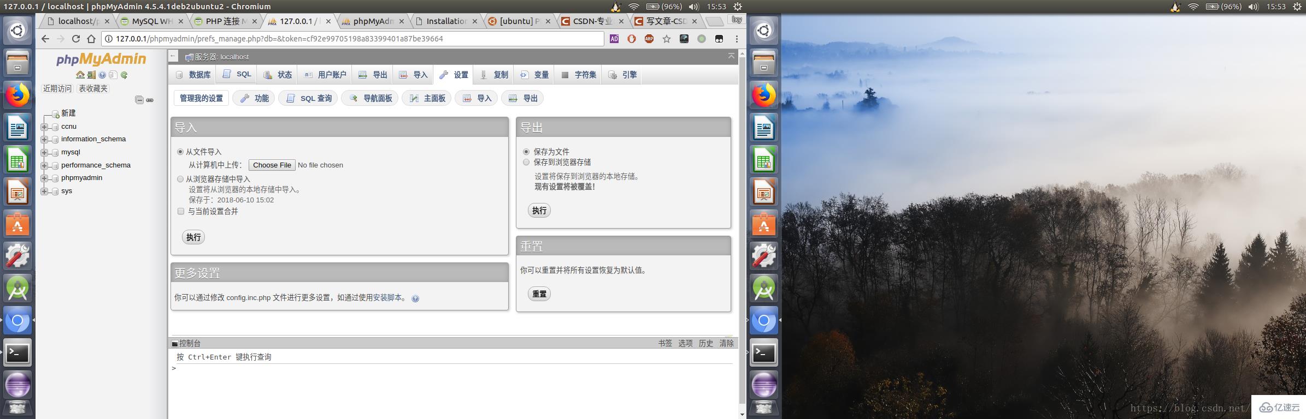Expand the mysql database node
The height and width of the screenshot is (419, 1306).
(x=44, y=152)
